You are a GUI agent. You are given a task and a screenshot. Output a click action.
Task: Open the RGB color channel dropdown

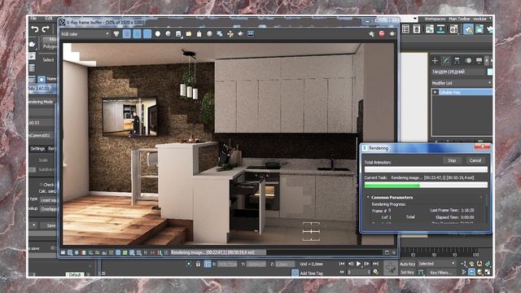(x=85, y=34)
